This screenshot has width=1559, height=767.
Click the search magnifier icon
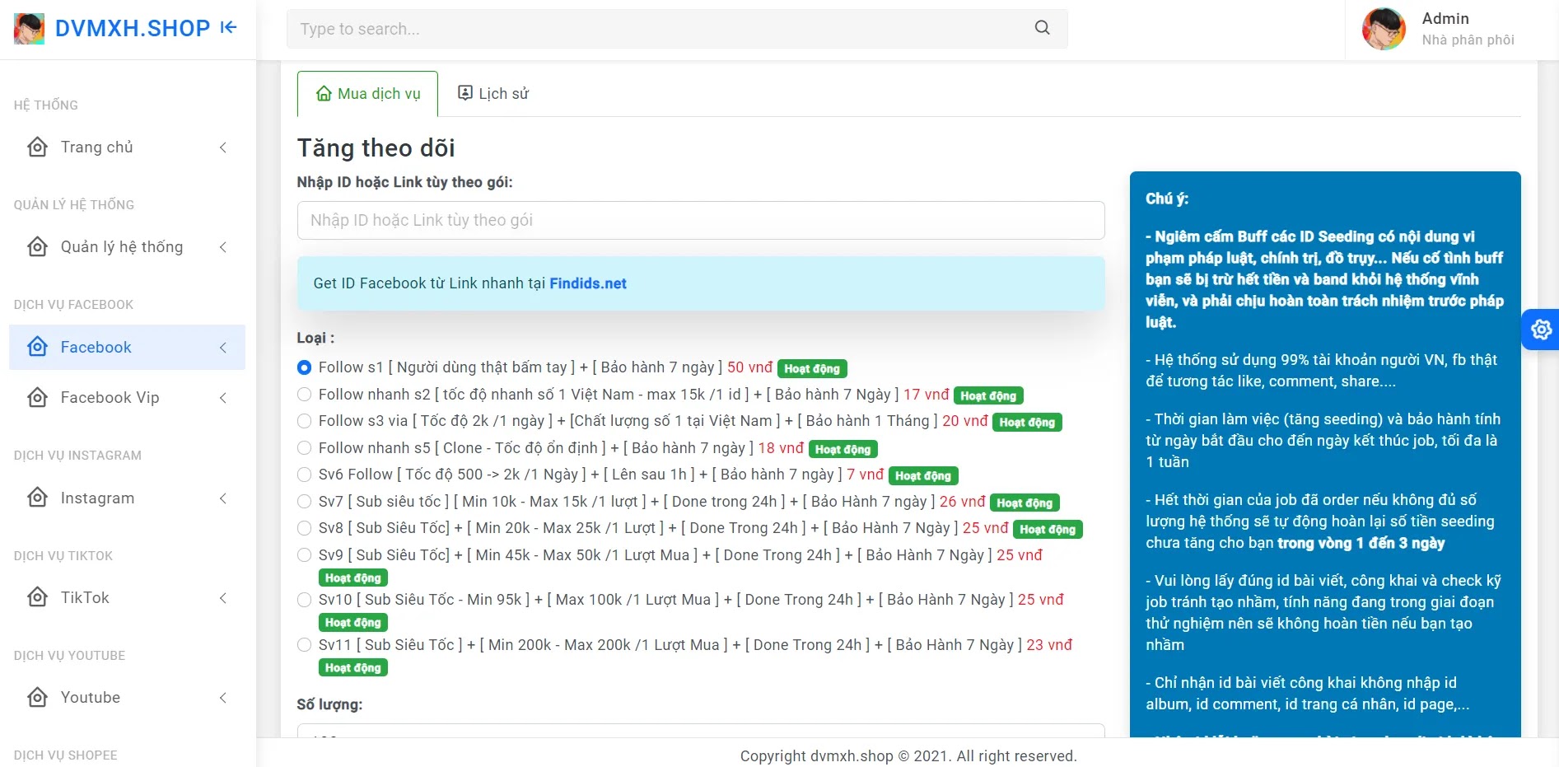coord(1042,28)
